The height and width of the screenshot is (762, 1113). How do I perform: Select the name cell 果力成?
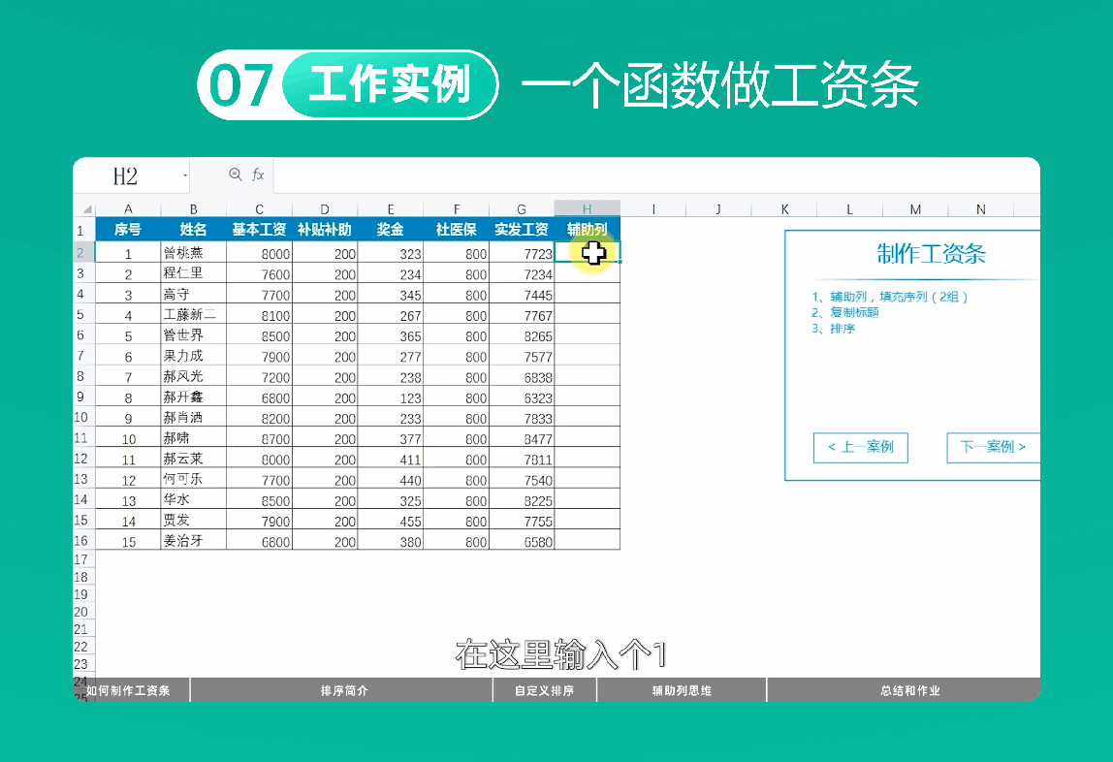[193, 356]
